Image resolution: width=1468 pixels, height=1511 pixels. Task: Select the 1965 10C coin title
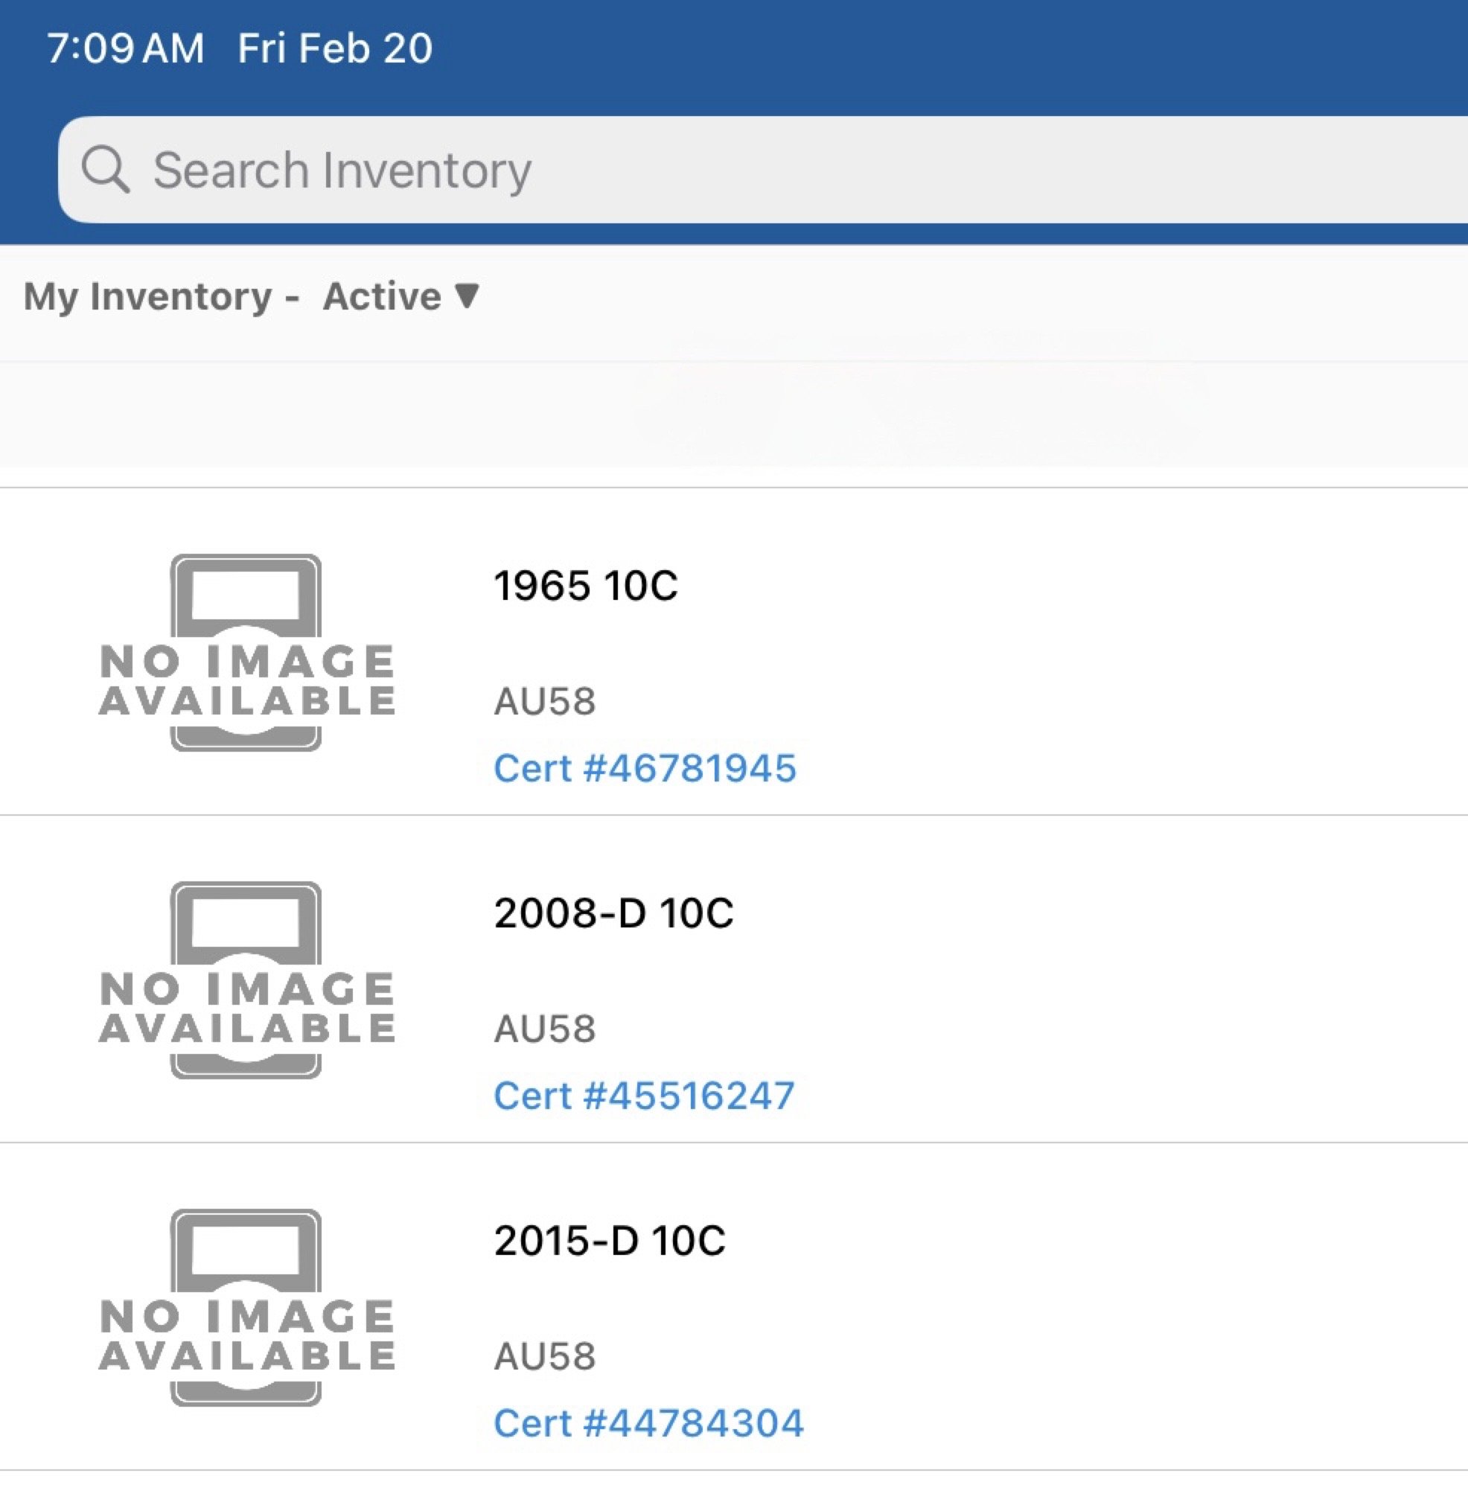tap(585, 585)
